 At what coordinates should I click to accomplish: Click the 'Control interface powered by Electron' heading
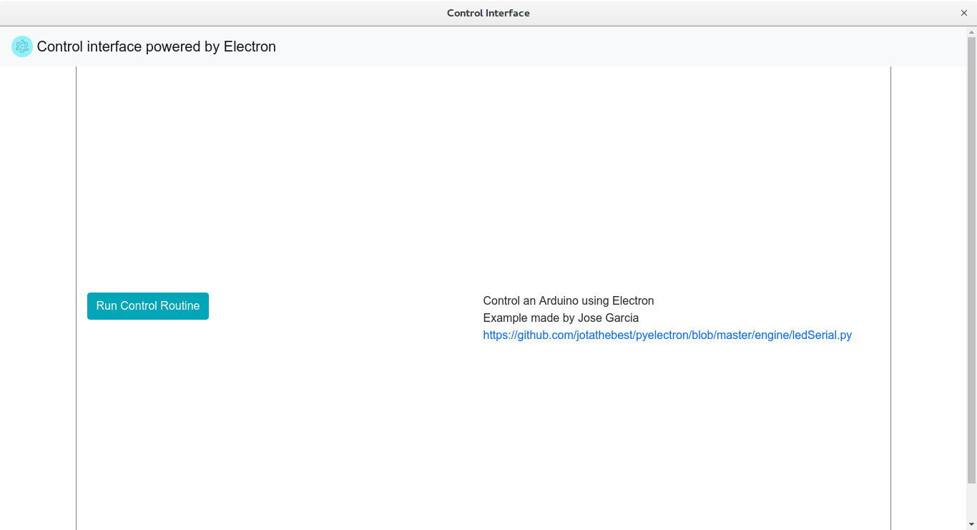pos(156,46)
